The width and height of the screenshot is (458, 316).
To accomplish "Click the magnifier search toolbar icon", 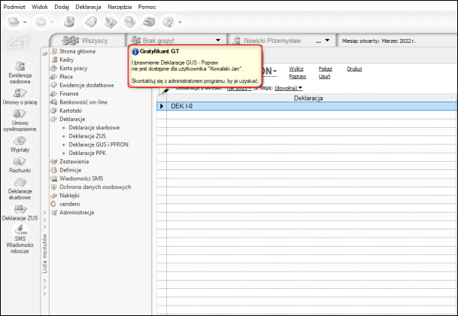I will (130, 22).
